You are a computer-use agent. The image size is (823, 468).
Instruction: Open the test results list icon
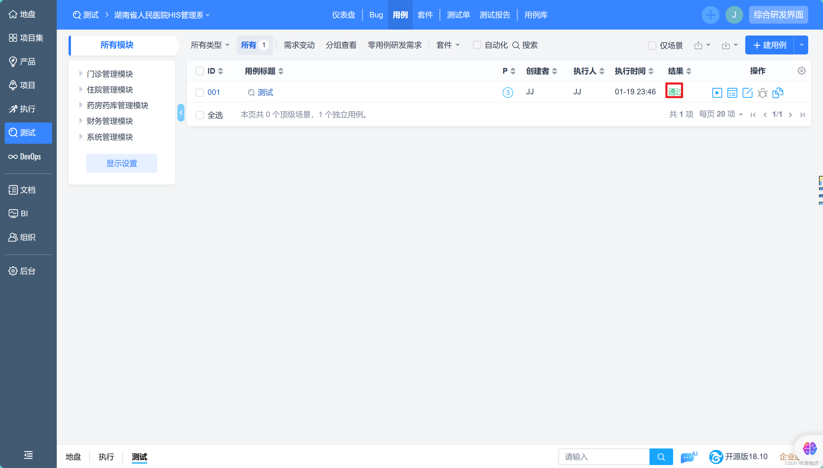pyautogui.click(x=732, y=93)
